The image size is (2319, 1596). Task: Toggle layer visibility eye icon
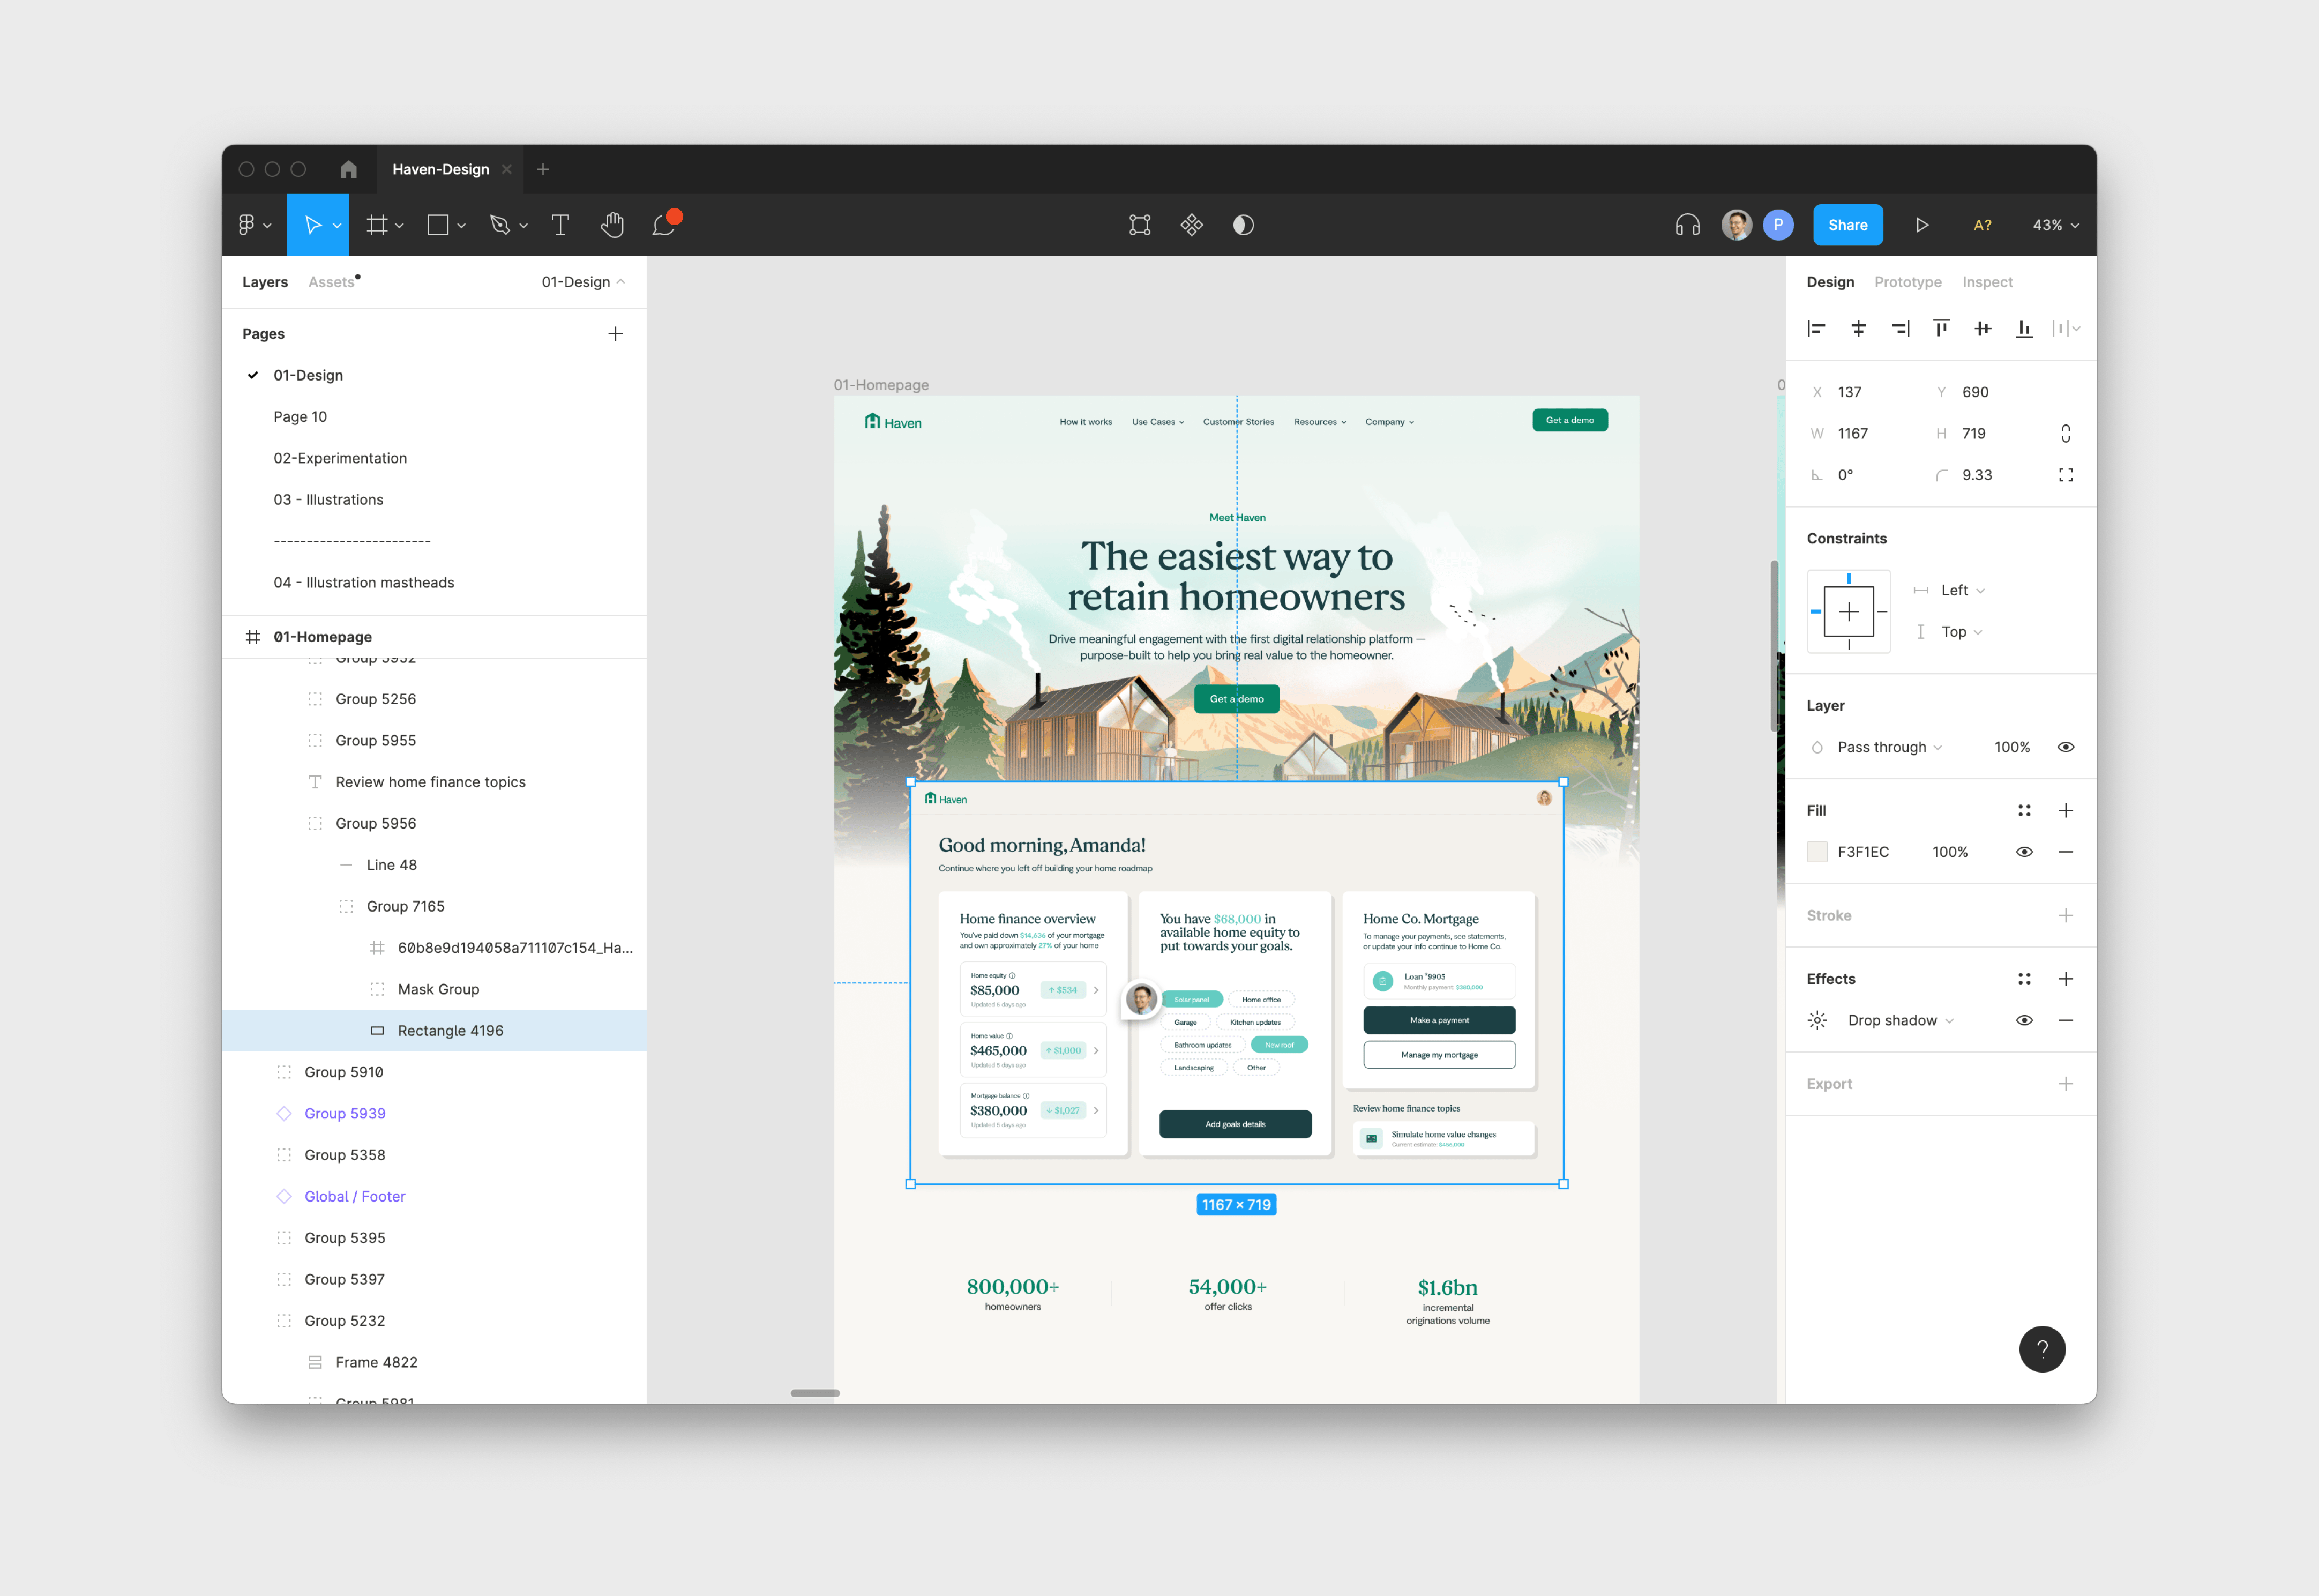point(2065,747)
